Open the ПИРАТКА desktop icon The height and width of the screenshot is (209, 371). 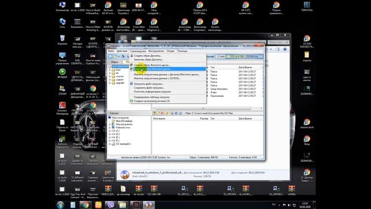[x=307, y=7]
